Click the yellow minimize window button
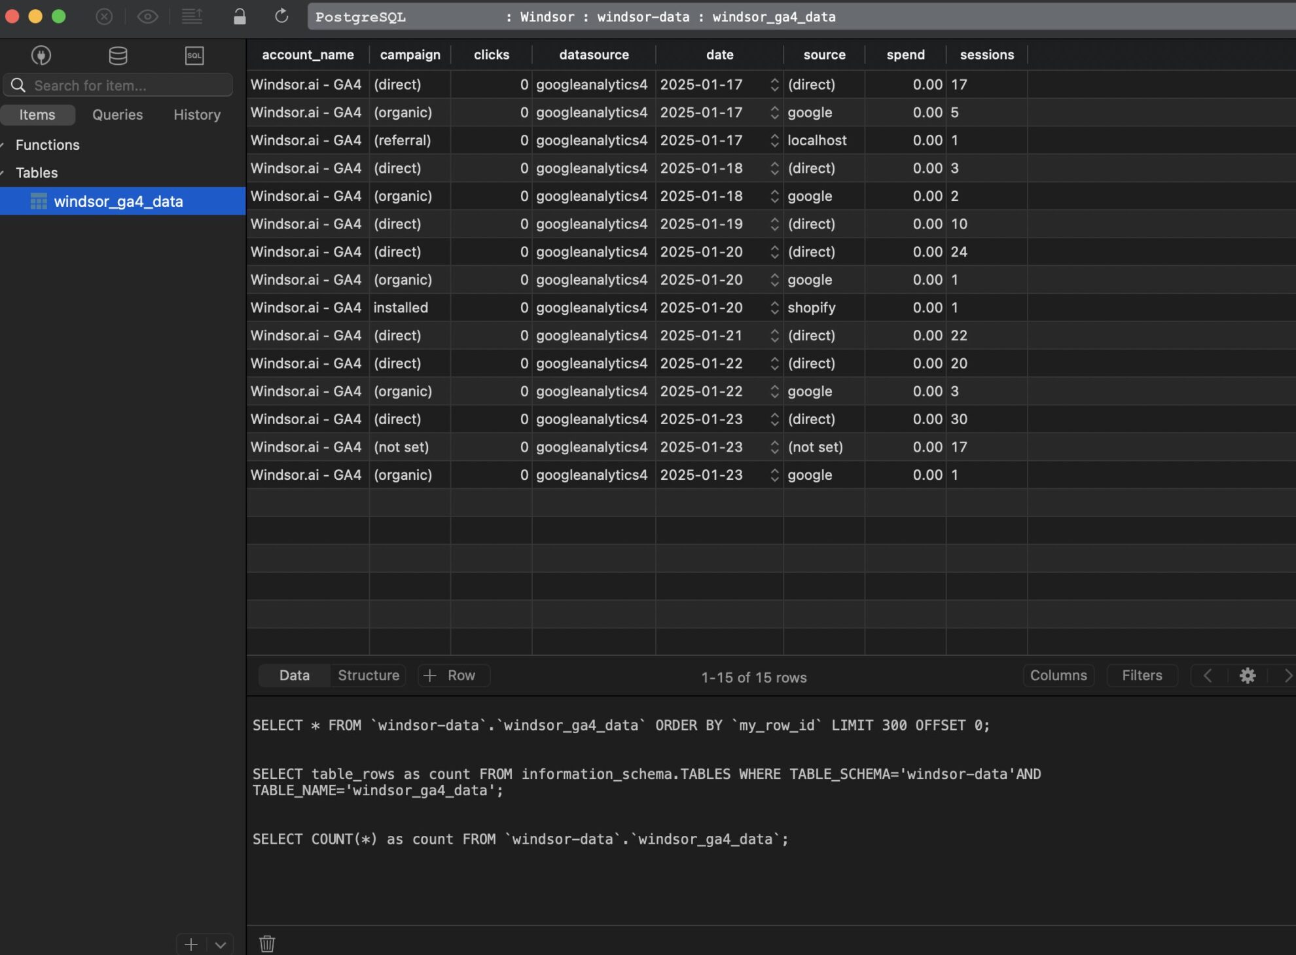Screen dimensions: 1296x955 35,16
